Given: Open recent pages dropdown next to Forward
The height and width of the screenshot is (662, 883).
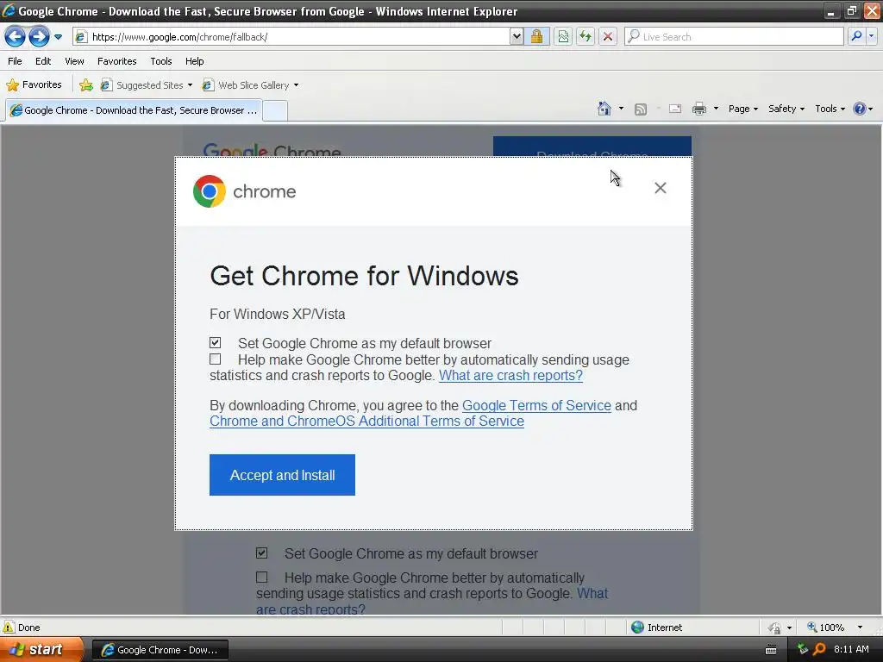Looking at the screenshot, I should tap(58, 36).
